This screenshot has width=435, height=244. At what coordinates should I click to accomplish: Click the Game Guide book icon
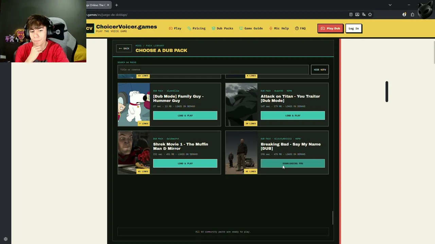(x=241, y=28)
